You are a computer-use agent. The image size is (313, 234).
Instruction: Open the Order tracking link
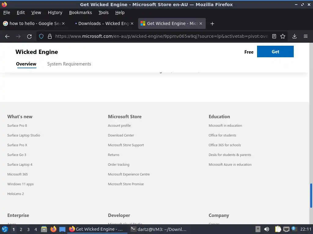coord(119,165)
